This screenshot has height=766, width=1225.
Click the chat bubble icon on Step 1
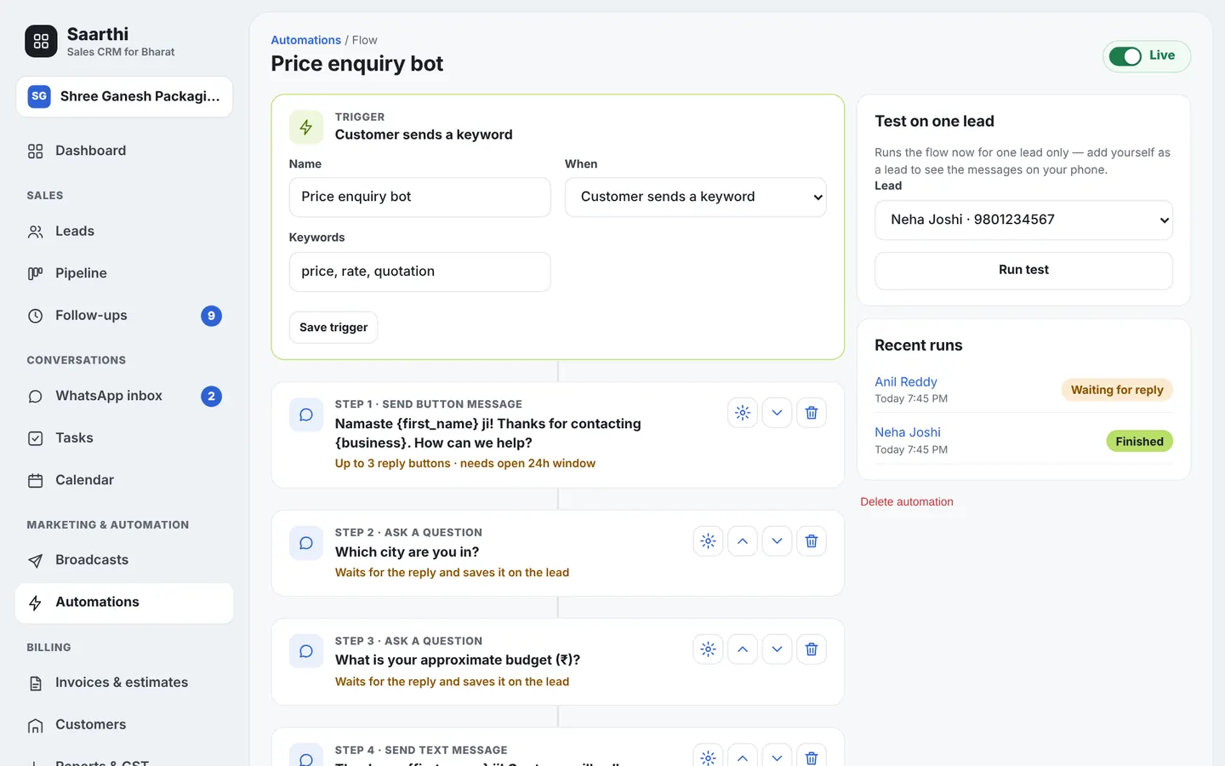[306, 414]
